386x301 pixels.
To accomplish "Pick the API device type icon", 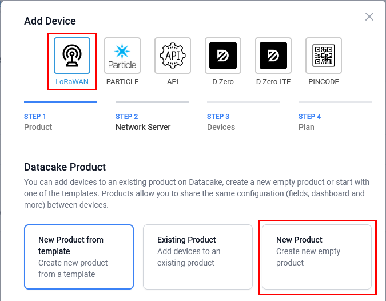I will point(173,56).
